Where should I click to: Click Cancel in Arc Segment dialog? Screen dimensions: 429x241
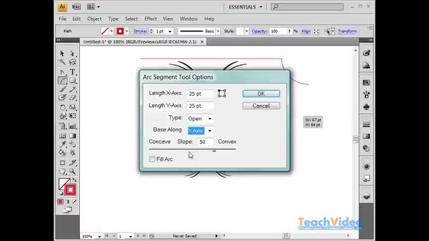(261, 106)
